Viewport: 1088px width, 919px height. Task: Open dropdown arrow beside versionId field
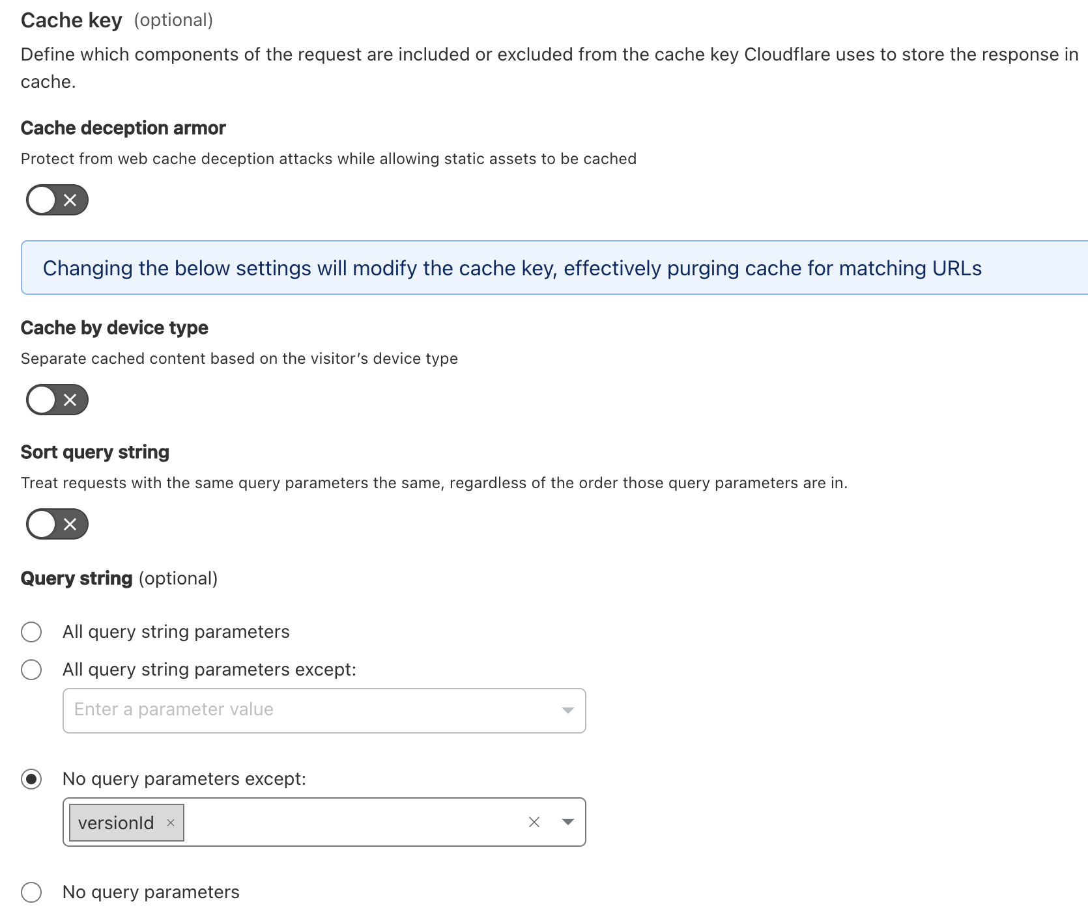coord(567,822)
